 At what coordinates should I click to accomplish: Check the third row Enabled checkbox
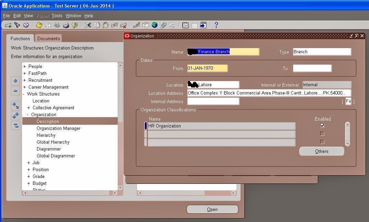(x=322, y=142)
